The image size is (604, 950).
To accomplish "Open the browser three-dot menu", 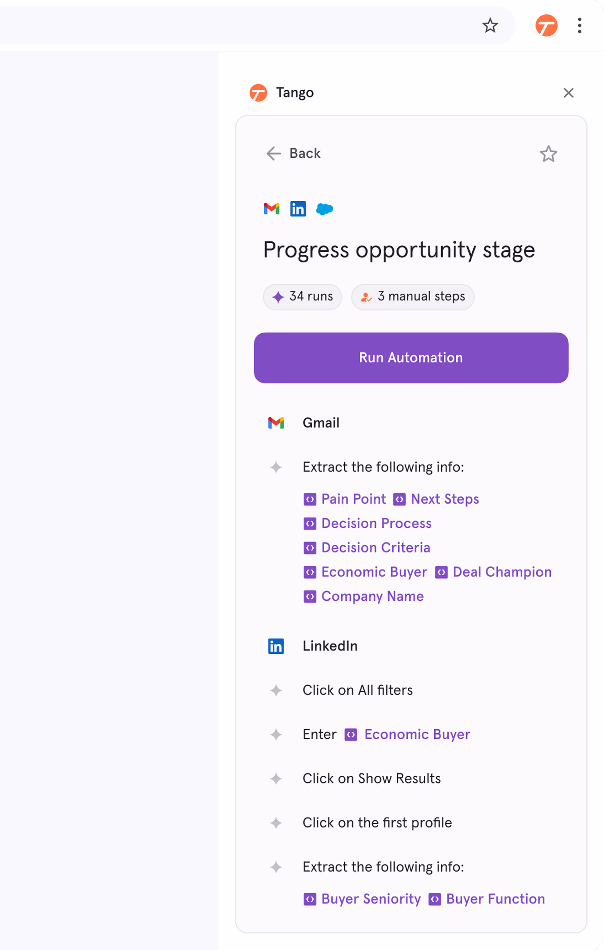I will click(579, 26).
